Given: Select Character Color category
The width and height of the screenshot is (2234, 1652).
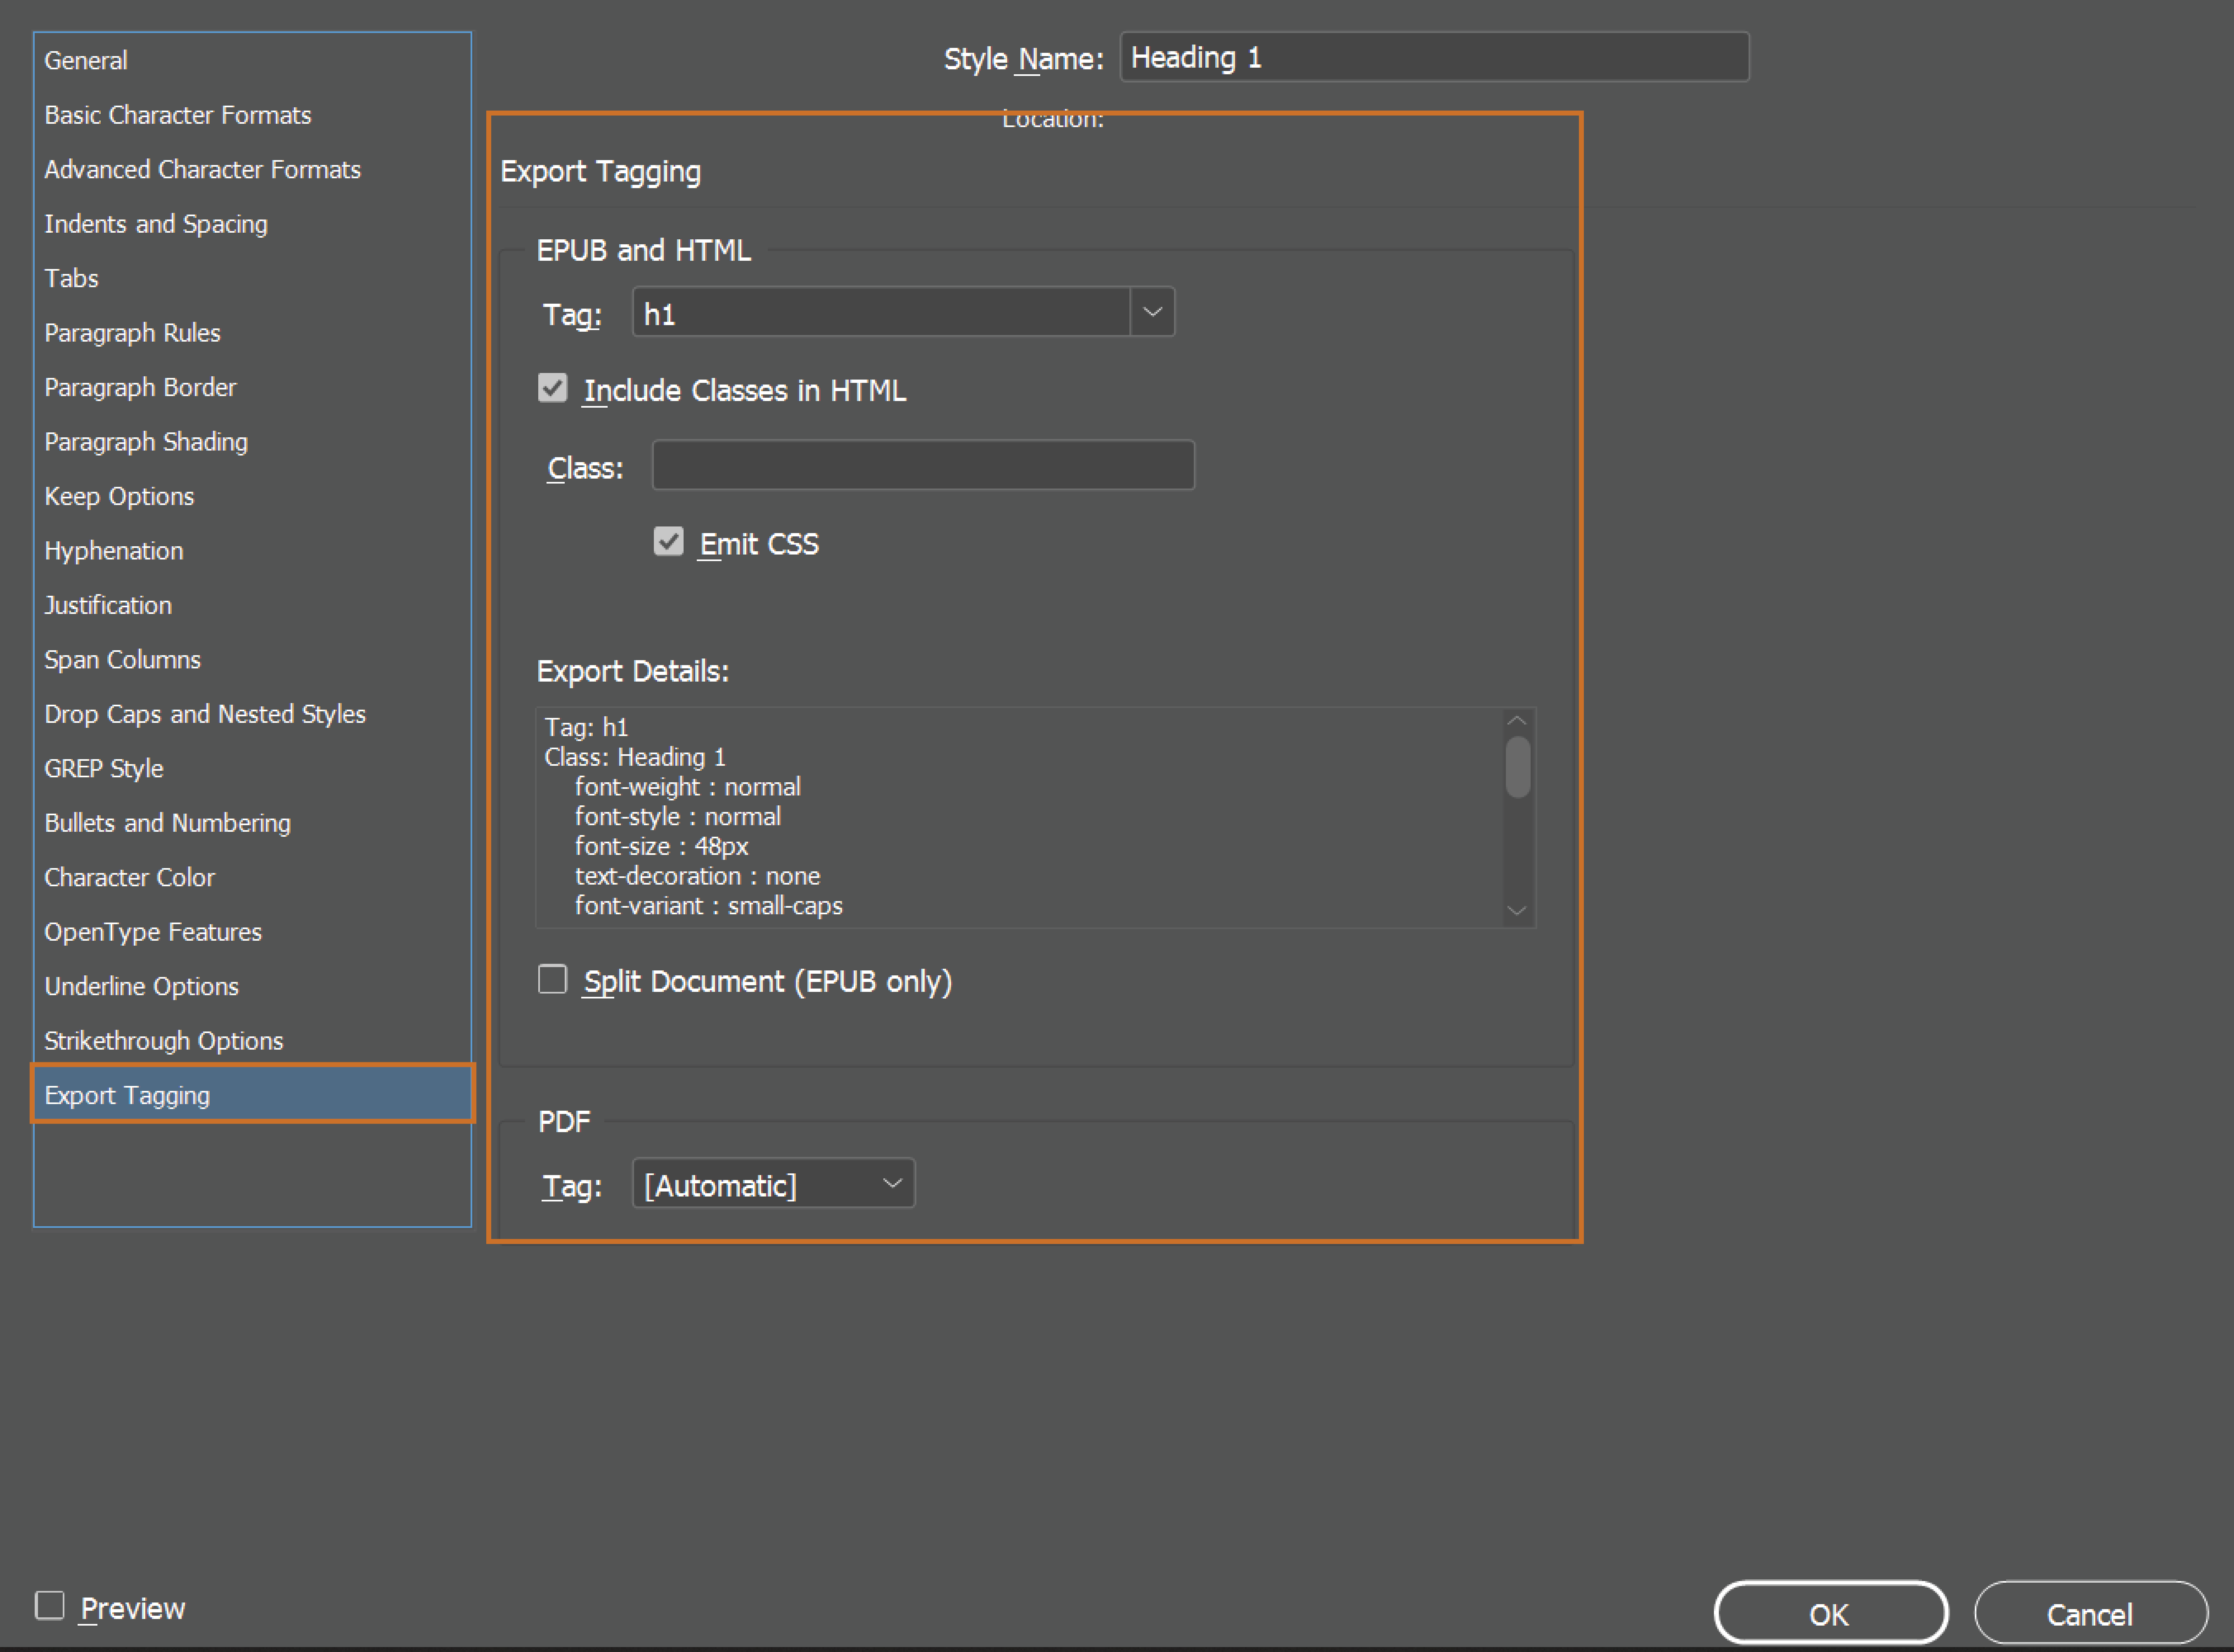Looking at the screenshot, I should click(129, 877).
